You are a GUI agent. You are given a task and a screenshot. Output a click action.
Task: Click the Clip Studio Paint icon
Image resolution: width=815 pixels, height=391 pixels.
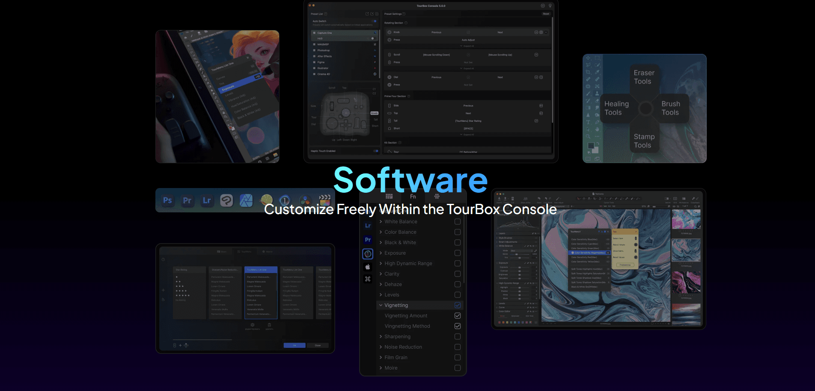point(226,200)
